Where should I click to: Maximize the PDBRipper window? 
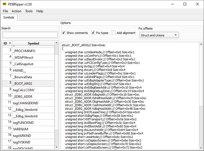[x=185, y=4]
